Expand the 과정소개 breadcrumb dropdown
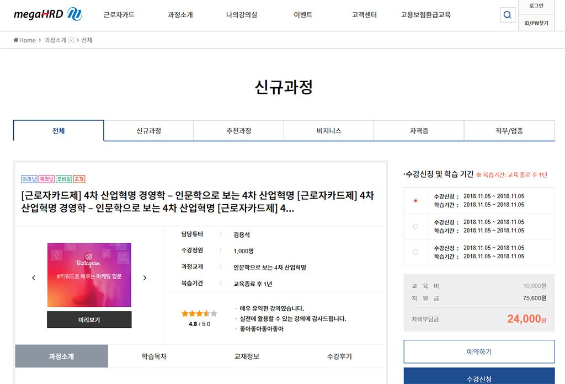The image size is (565, 384). (71, 40)
